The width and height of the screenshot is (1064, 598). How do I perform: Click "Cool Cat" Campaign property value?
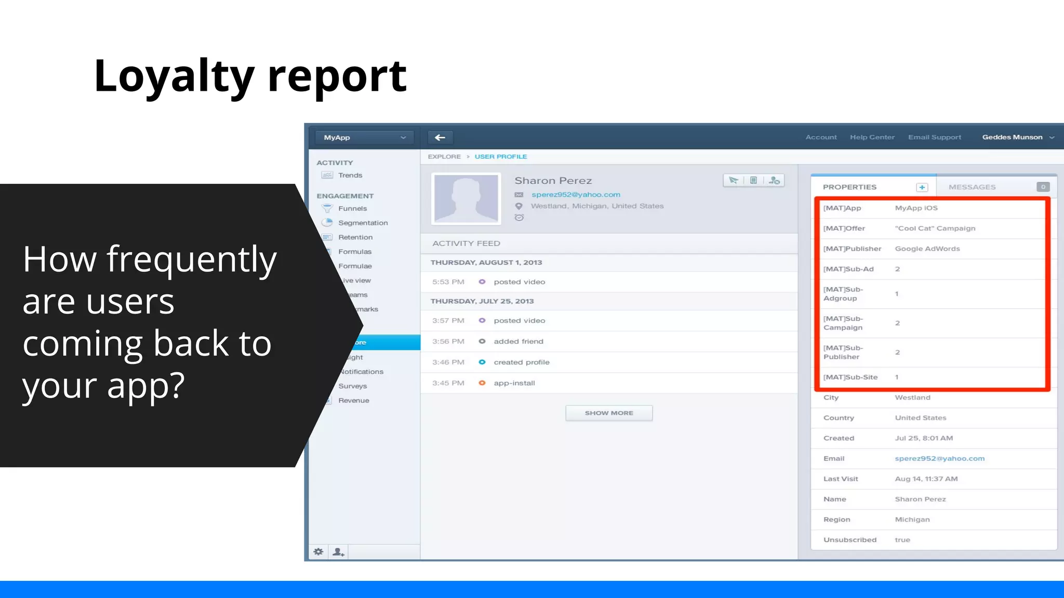(x=935, y=228)
